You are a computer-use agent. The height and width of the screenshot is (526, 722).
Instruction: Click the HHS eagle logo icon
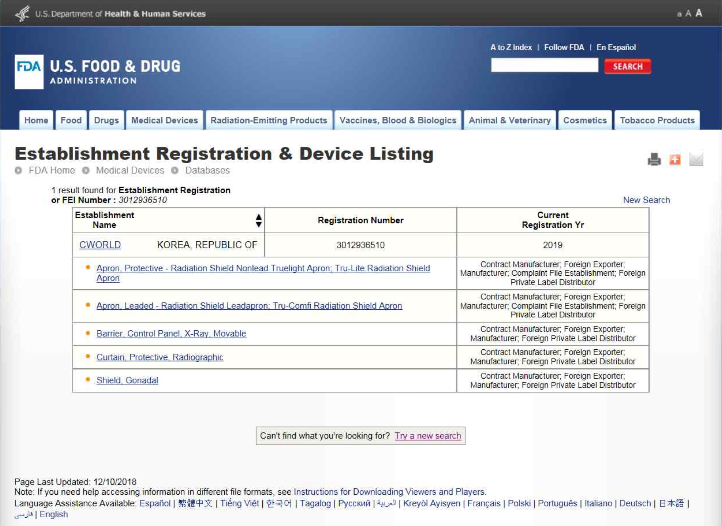pos(22,13)
